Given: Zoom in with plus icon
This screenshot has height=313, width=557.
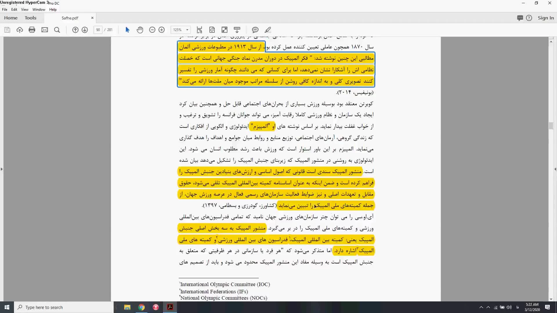Looking at the screenshot, I should point(162,30).
